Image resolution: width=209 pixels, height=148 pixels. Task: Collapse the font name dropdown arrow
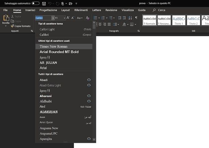pyautogui.click(x=53, y=18)
